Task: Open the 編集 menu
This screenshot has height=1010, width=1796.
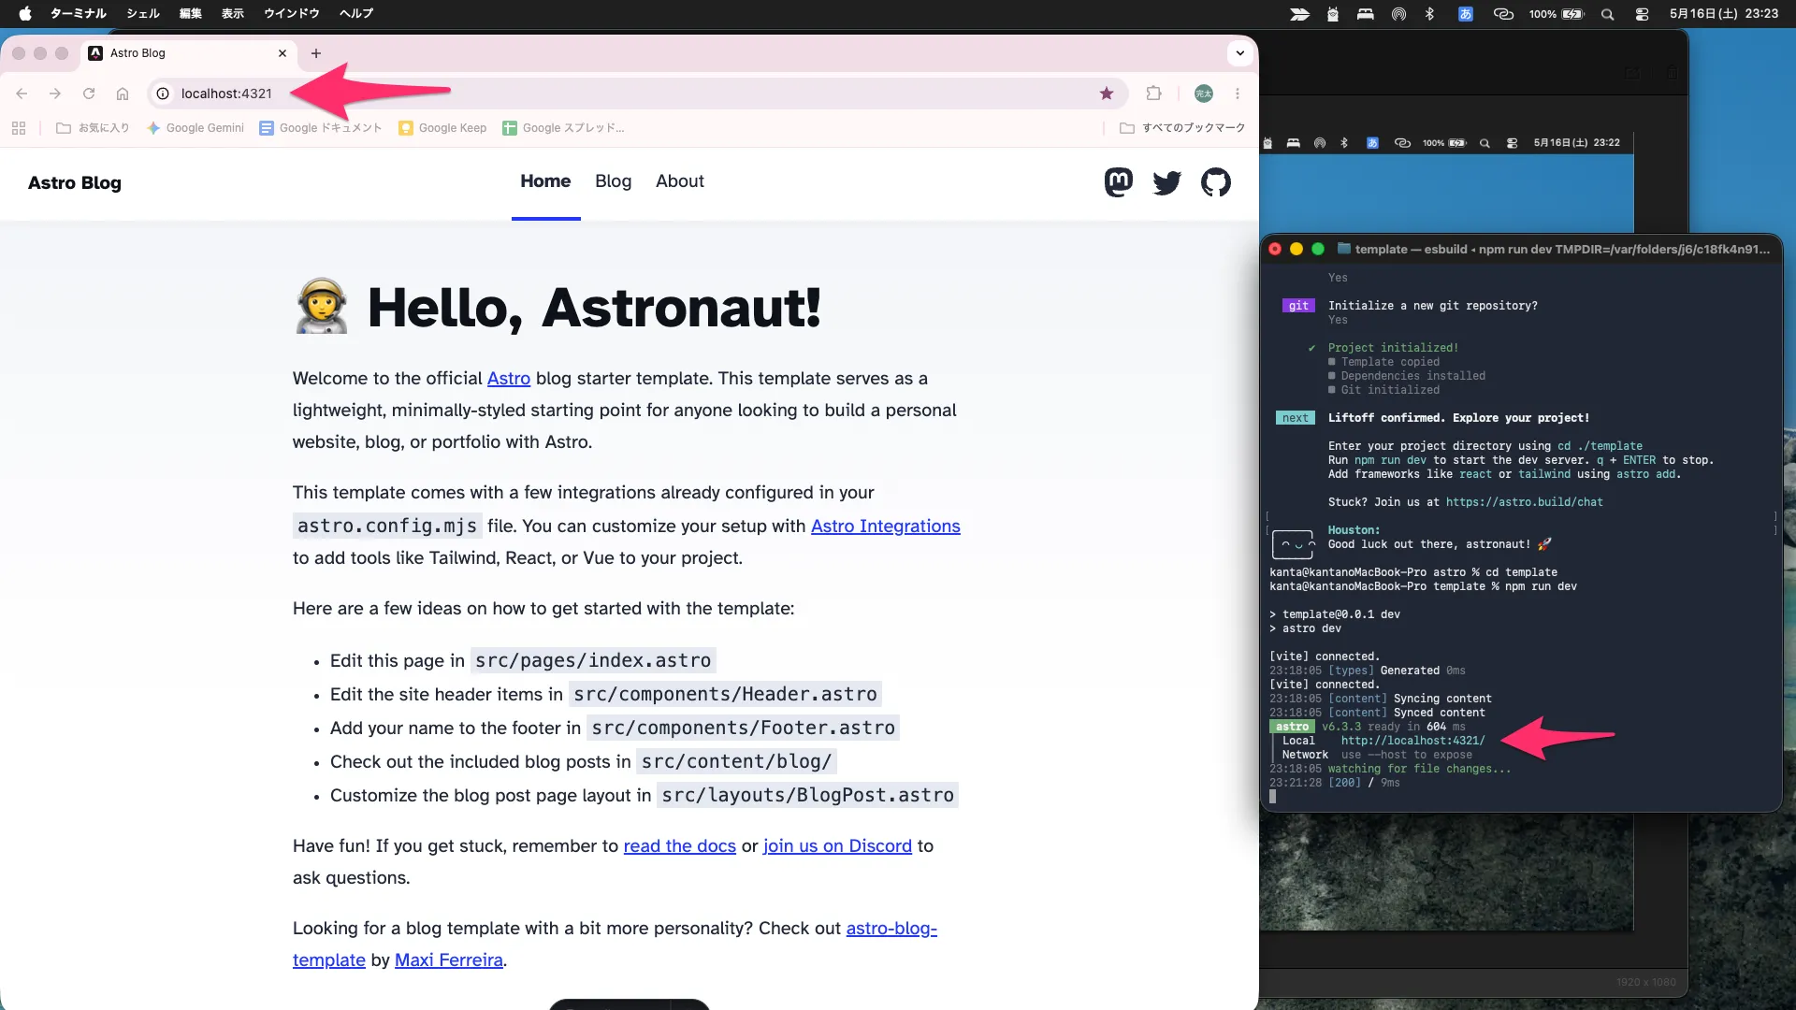Action: click(x=191, y=13)
